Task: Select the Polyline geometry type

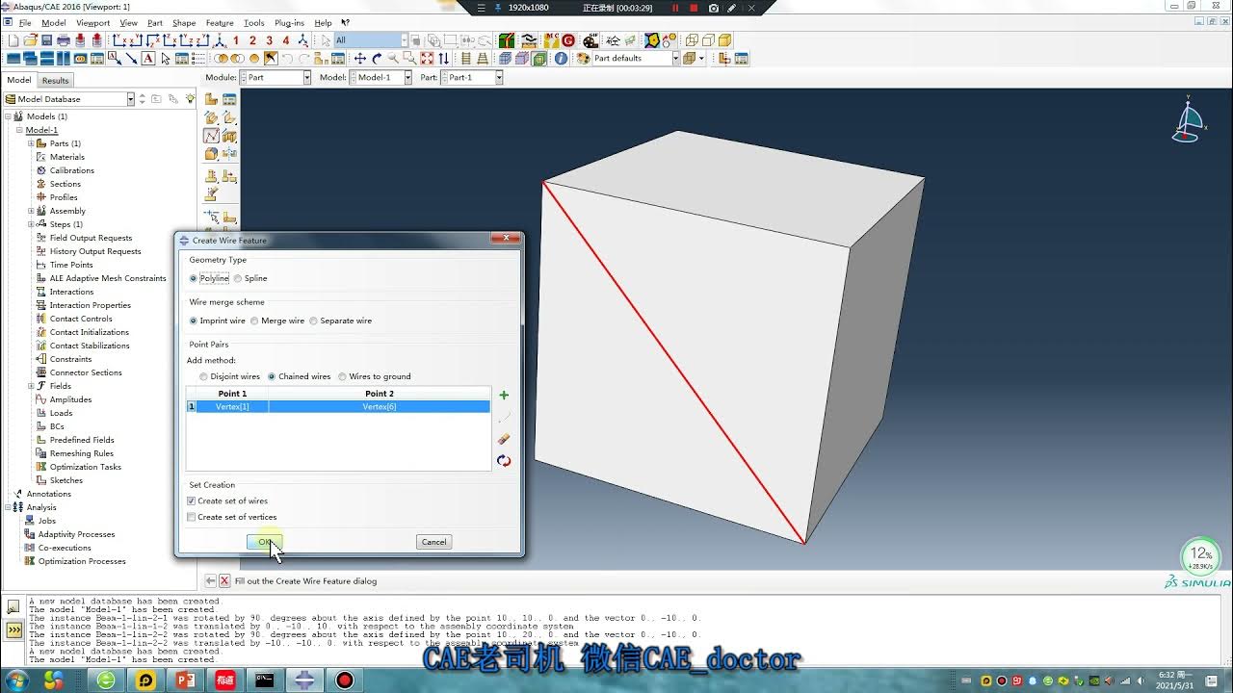Action: 194,278
